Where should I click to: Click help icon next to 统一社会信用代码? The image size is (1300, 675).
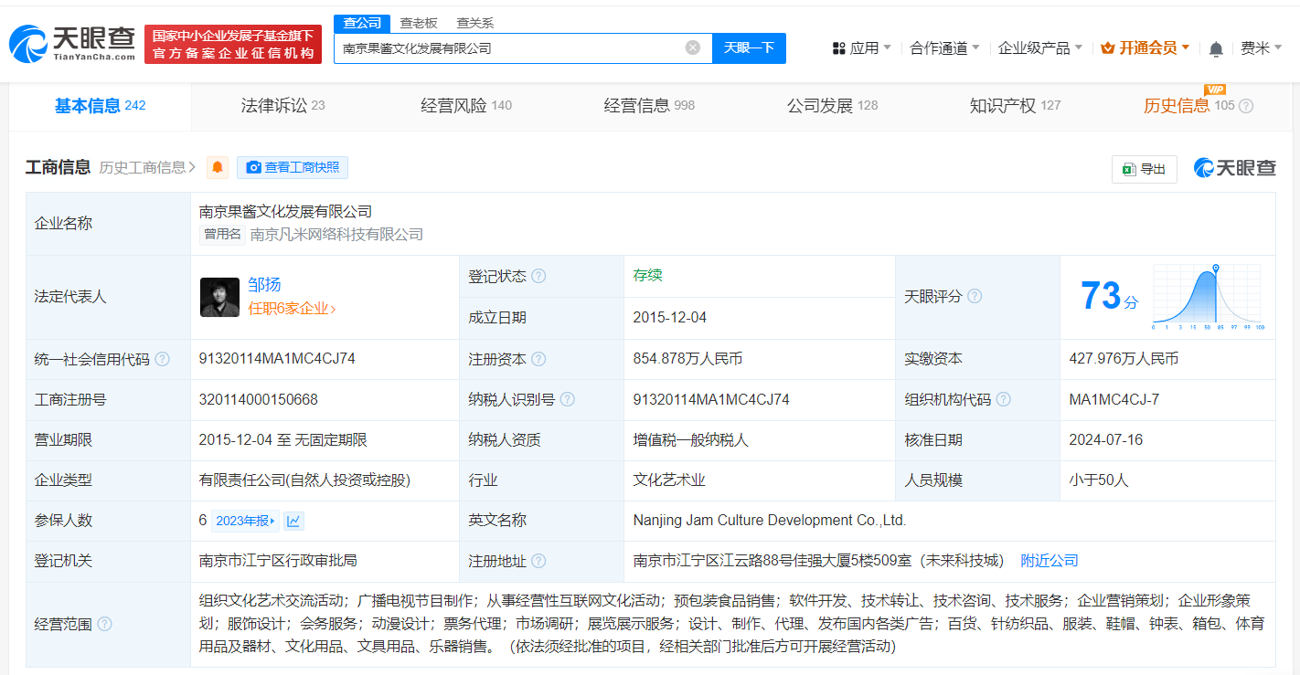[x=162, y=359]
